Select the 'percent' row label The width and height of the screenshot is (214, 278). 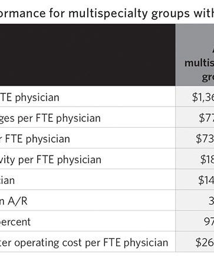click(15, 222)
